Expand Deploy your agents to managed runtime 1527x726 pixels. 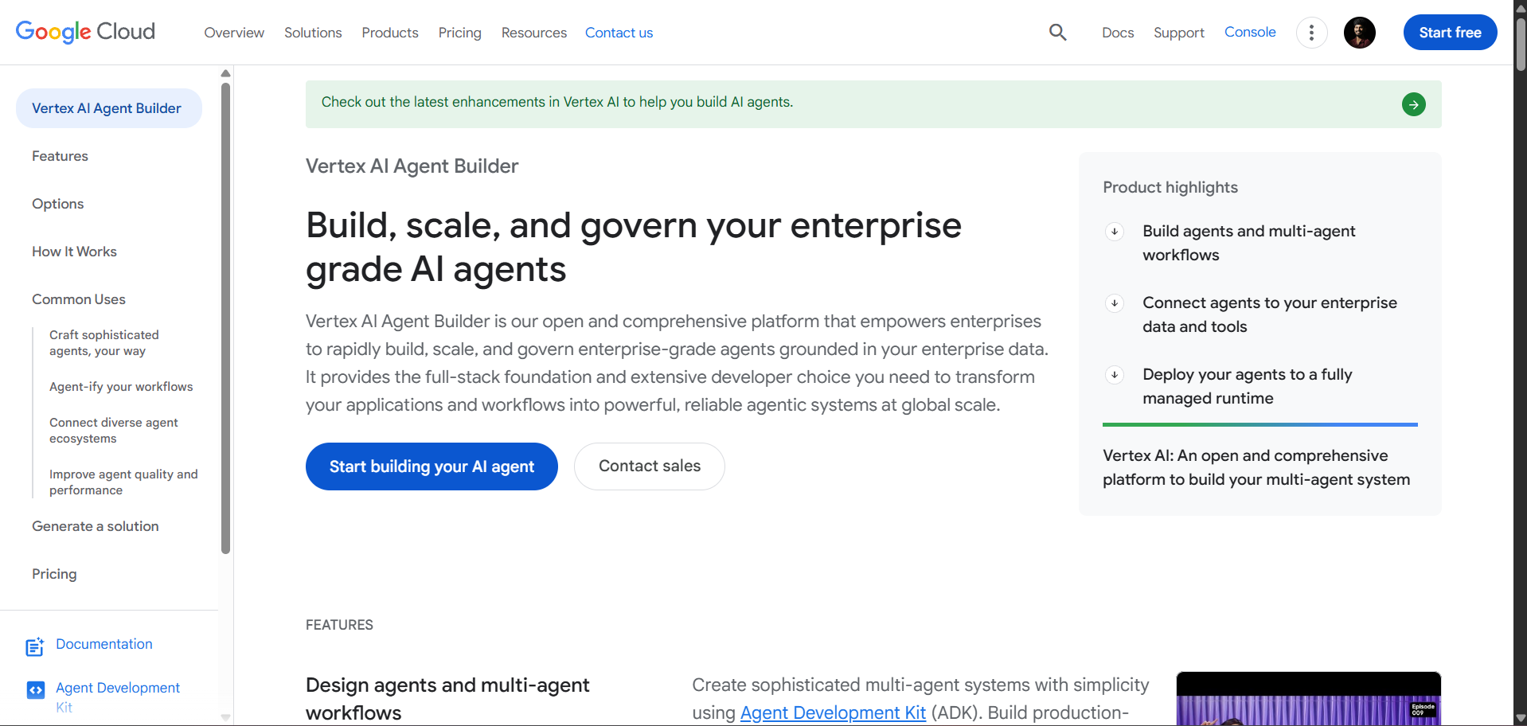click(x=1115, y=375)
